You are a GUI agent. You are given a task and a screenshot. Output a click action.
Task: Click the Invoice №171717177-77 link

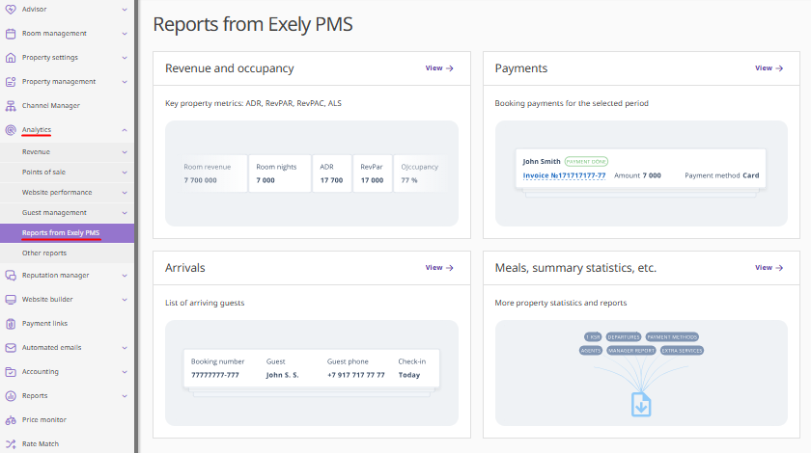(x=564, y=176)
